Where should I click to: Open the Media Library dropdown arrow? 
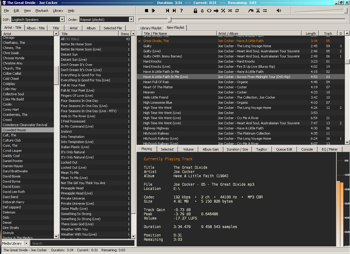(x=26, y=243)
